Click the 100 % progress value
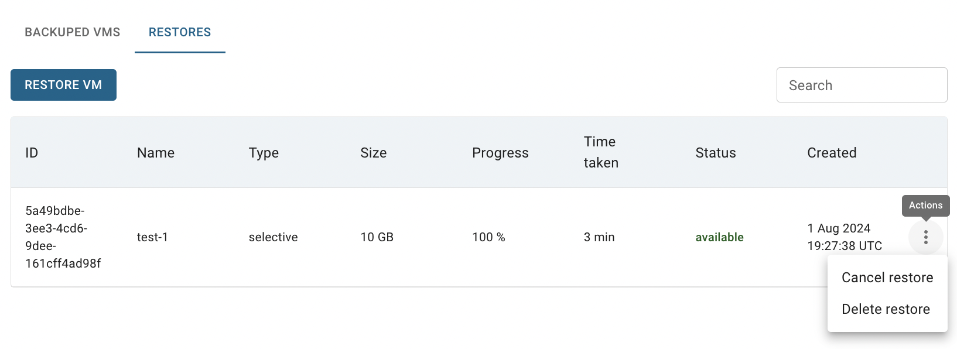The width and height of the screenshot is (957, 349). pos(488,237)
